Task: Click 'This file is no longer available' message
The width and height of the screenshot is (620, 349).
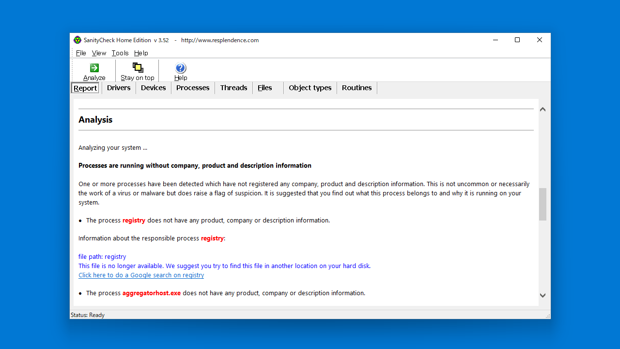Action: point(224,266)
